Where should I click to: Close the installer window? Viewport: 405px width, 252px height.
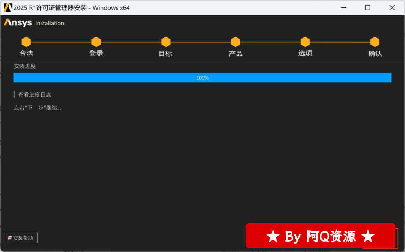click(392, 8)
